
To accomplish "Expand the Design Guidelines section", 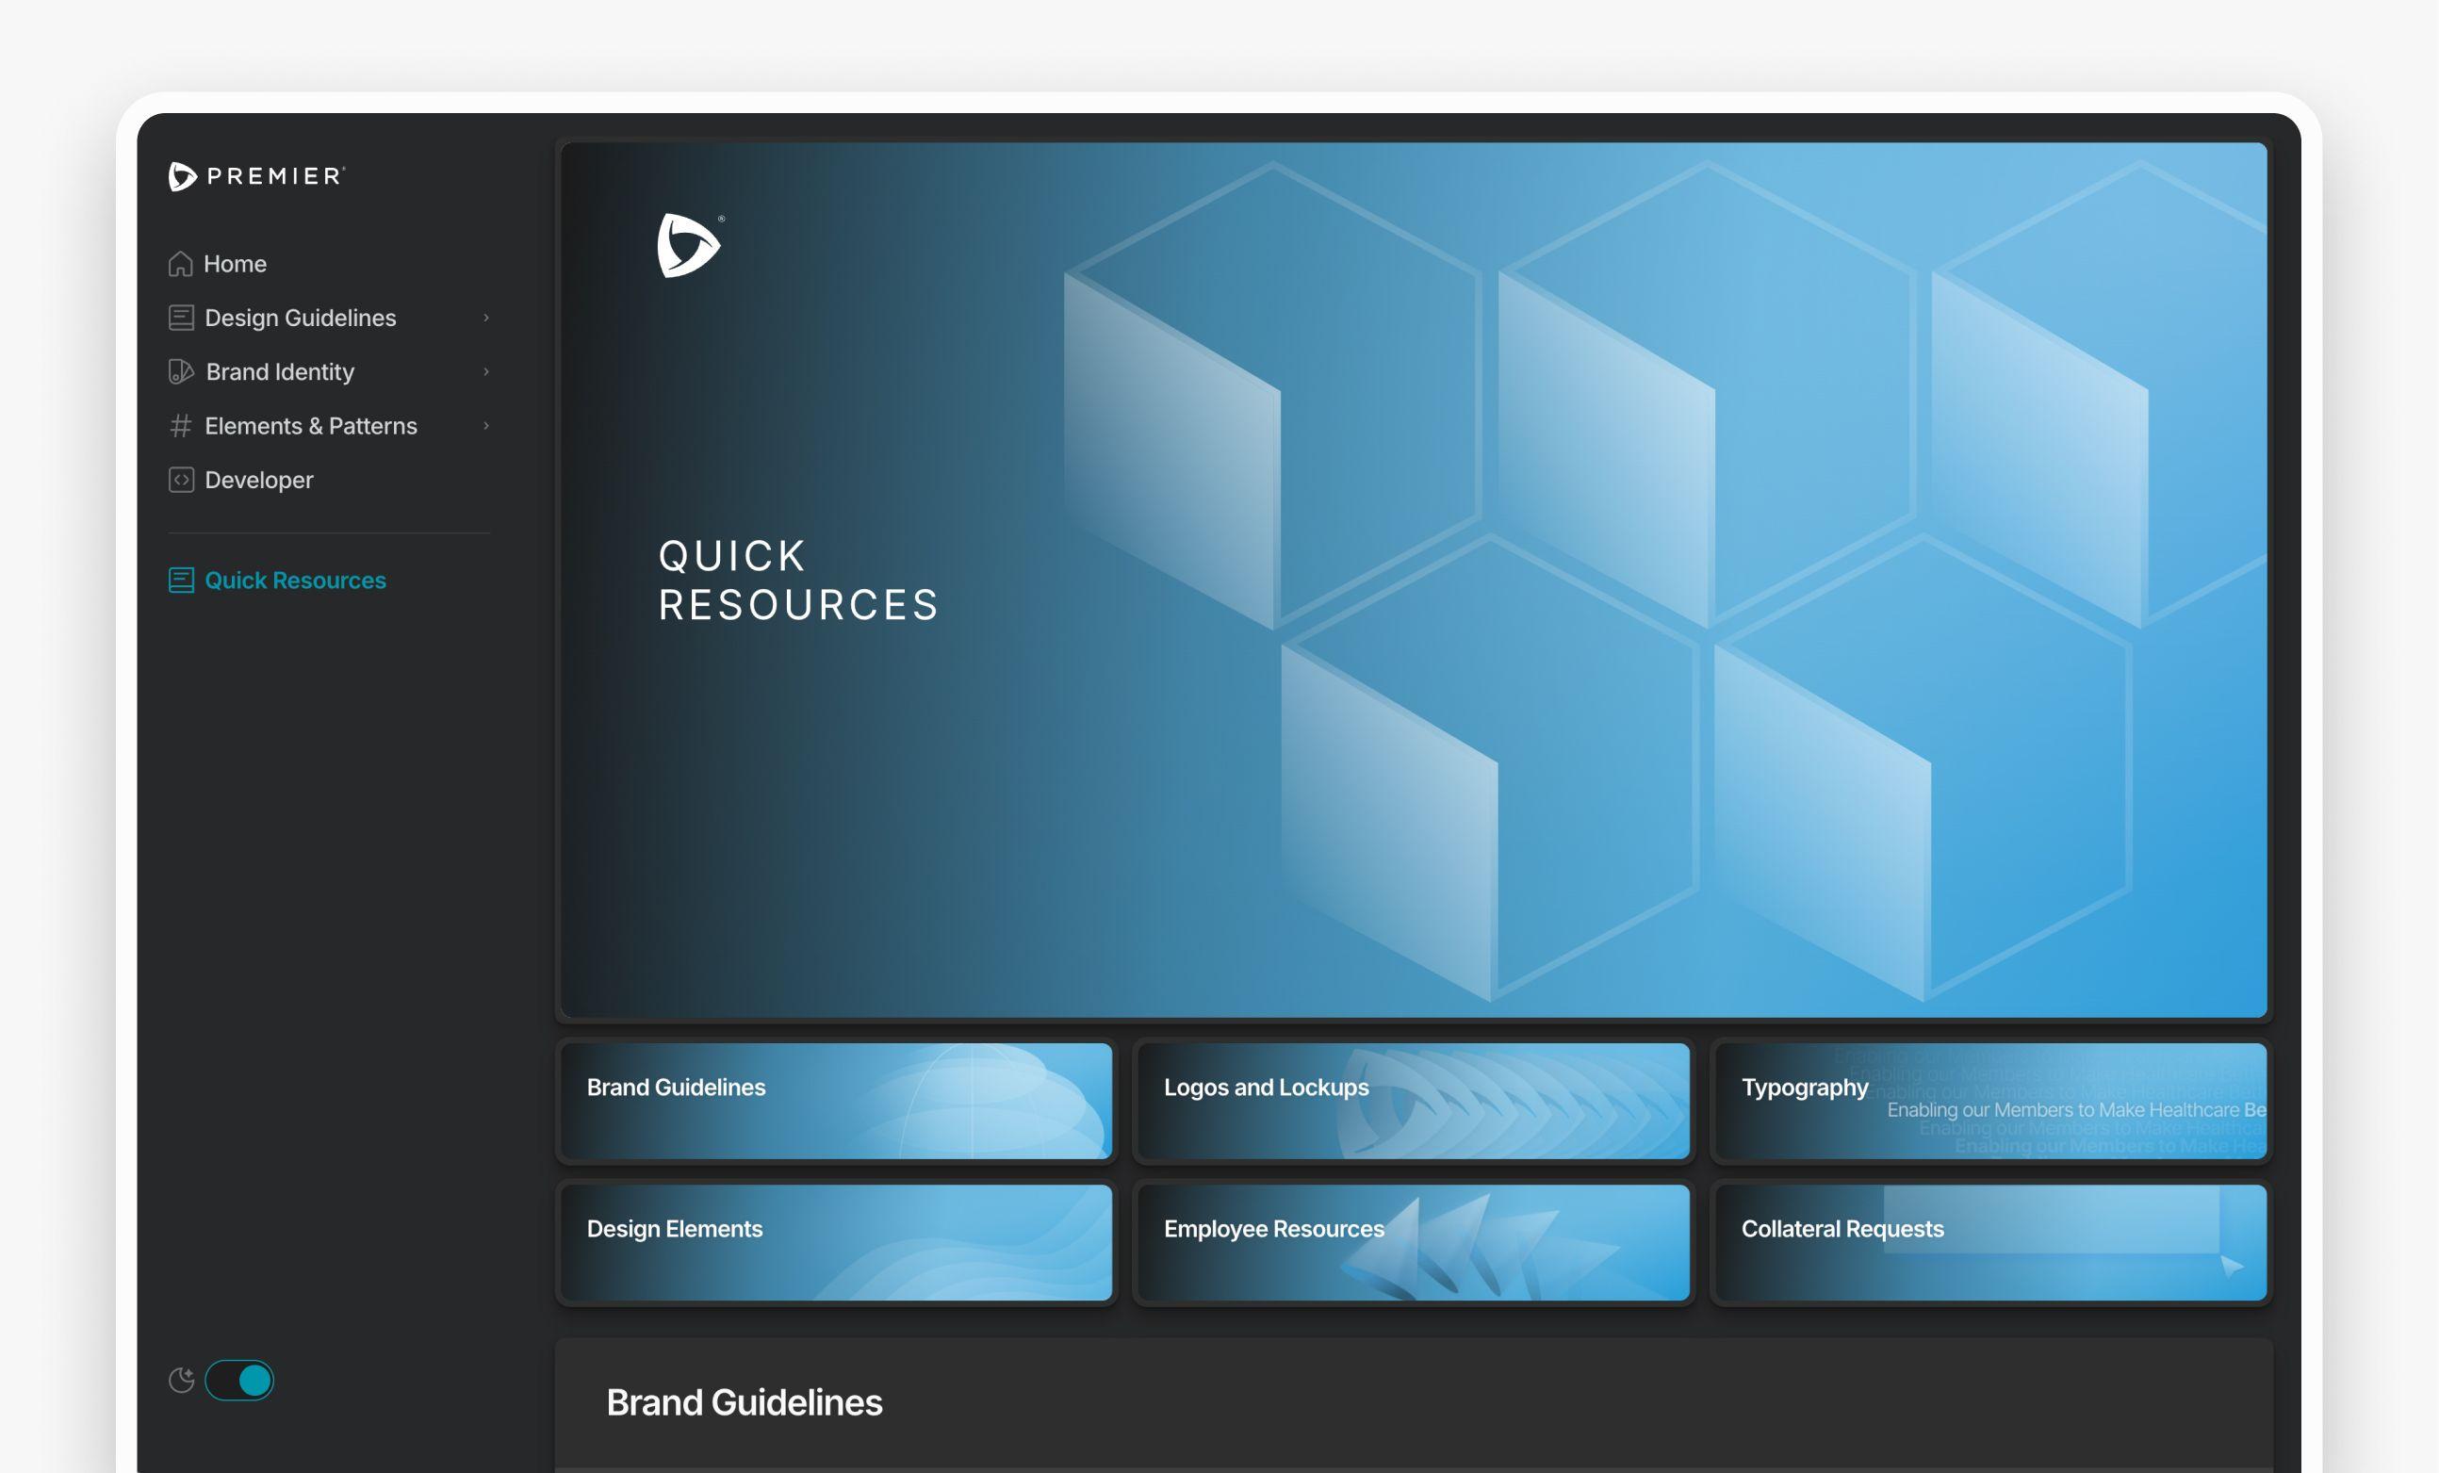I will coord(486,317).
